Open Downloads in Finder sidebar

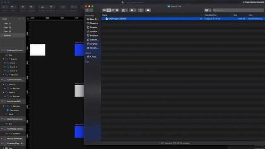pos(92,27)
